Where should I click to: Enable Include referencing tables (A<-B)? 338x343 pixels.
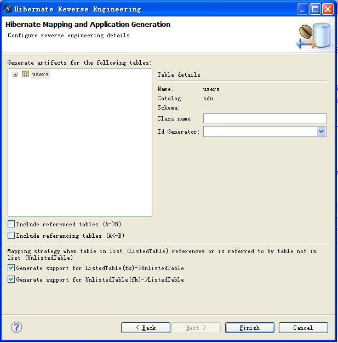click(x=11, y=236)
